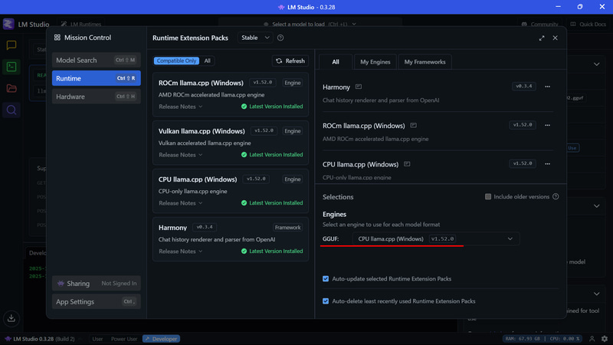Click the CPU usage indicator in status bar
This screenshot has width=613, height=345.
point(565,339)
